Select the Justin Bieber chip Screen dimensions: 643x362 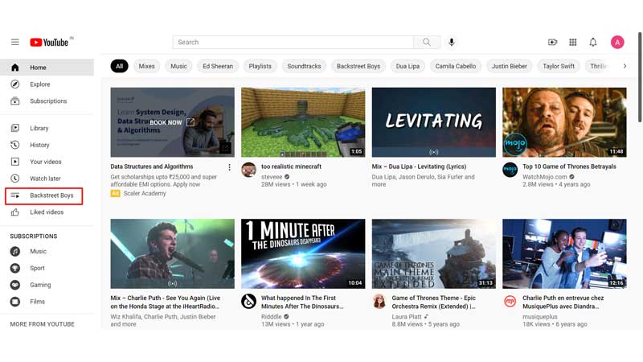[x=510, y=66]
